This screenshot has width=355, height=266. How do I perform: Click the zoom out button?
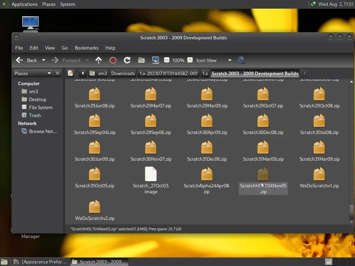tap(167, 60)
